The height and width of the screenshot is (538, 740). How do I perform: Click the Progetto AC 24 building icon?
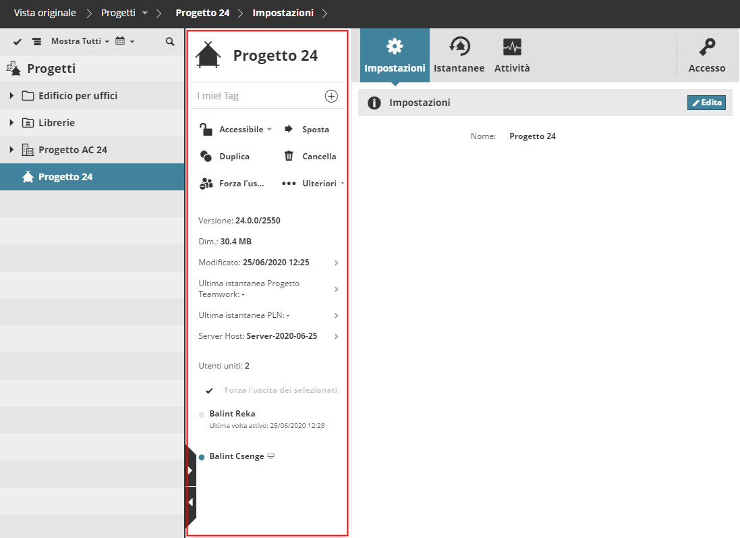coord(28,150)
